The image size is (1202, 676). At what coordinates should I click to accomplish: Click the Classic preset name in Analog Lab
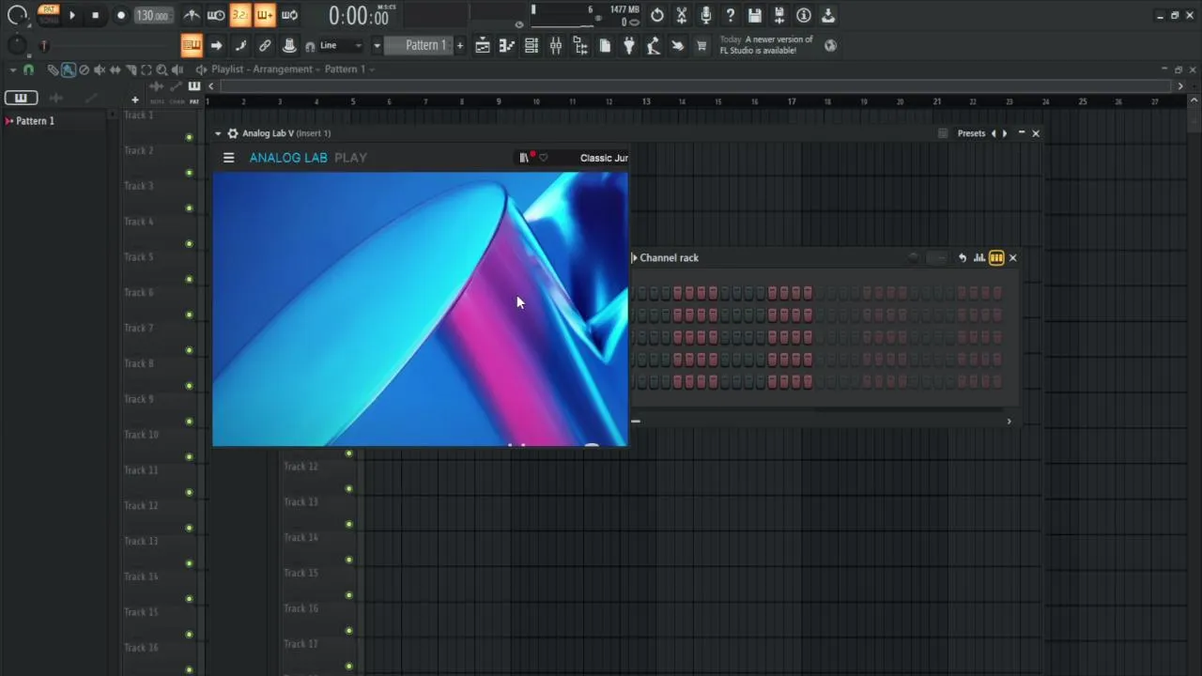point(604,158)
